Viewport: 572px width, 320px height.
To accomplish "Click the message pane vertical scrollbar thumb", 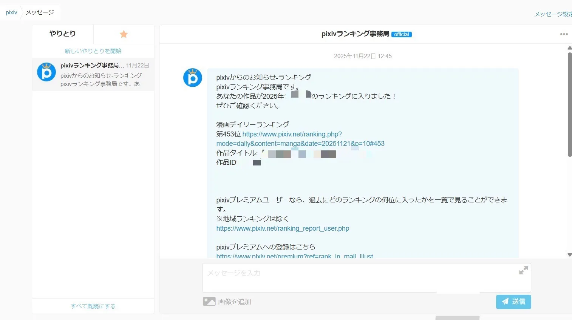I will point(570,104).
